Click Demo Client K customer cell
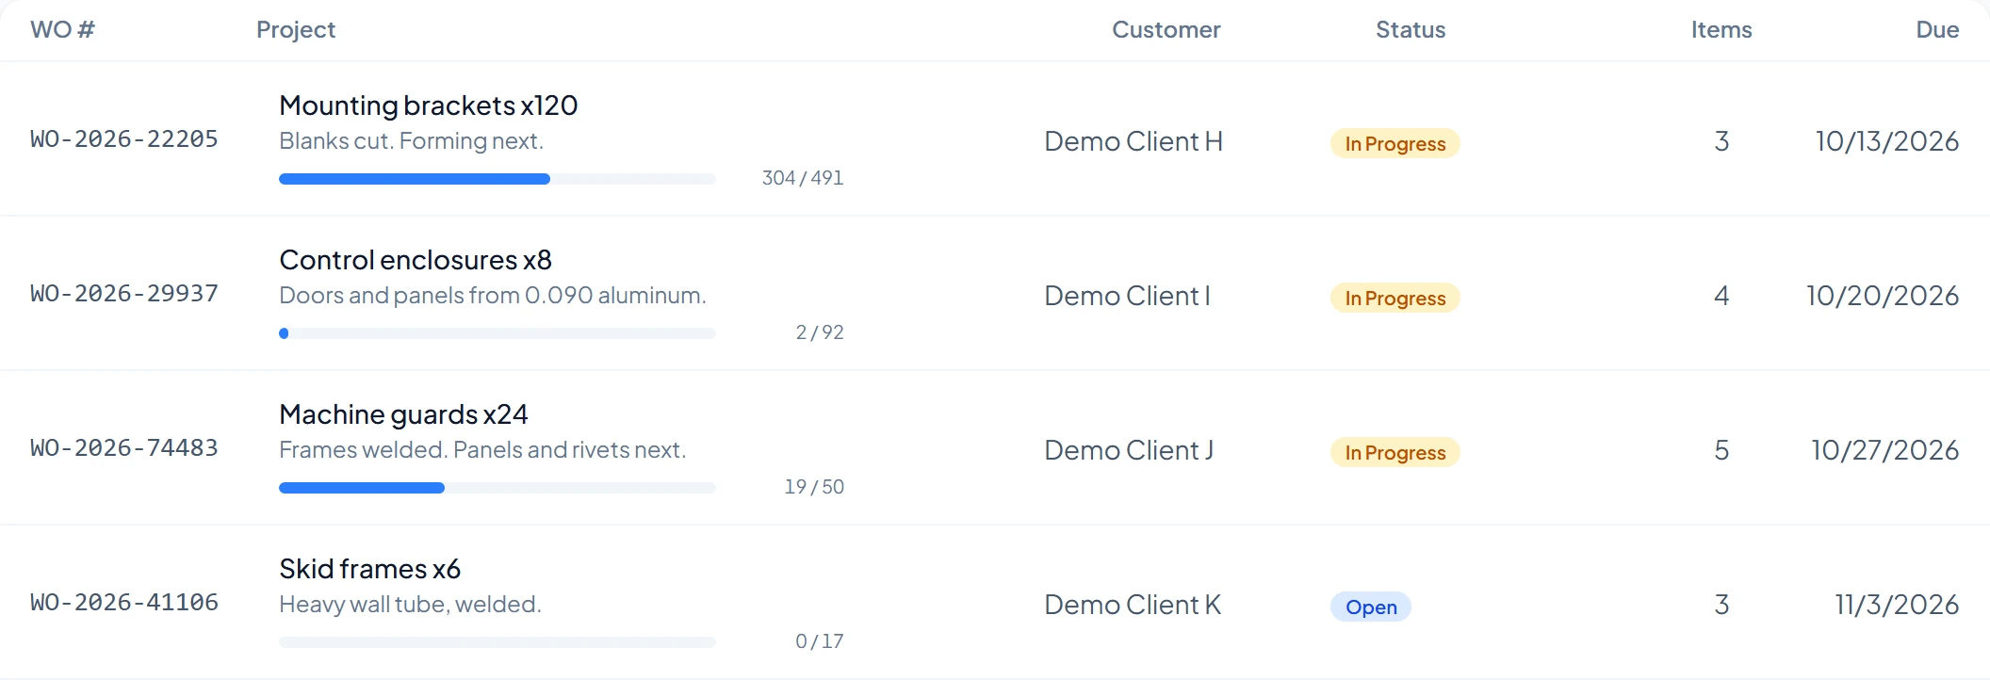 (x=1133, y=605)
